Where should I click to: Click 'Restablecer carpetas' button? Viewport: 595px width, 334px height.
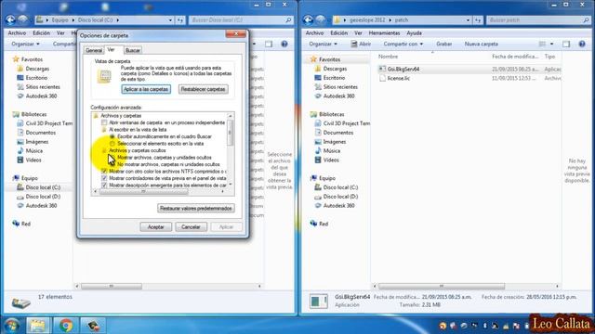(203, 89)
